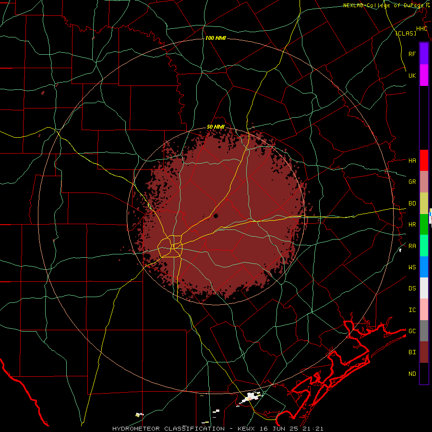Click the bright red HA legend swatch

tap(424, 160)
